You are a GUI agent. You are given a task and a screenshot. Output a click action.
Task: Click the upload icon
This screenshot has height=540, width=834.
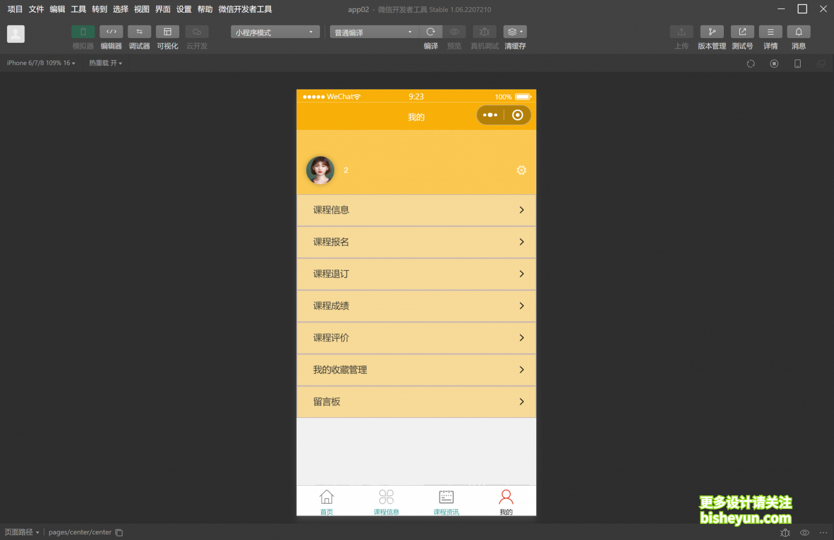coord(681,32)
